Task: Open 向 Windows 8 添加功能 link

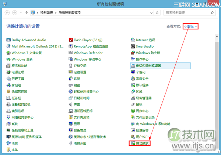Action: point(153,124)
